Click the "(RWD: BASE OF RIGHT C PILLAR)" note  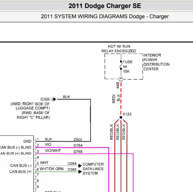coord(33,115)
